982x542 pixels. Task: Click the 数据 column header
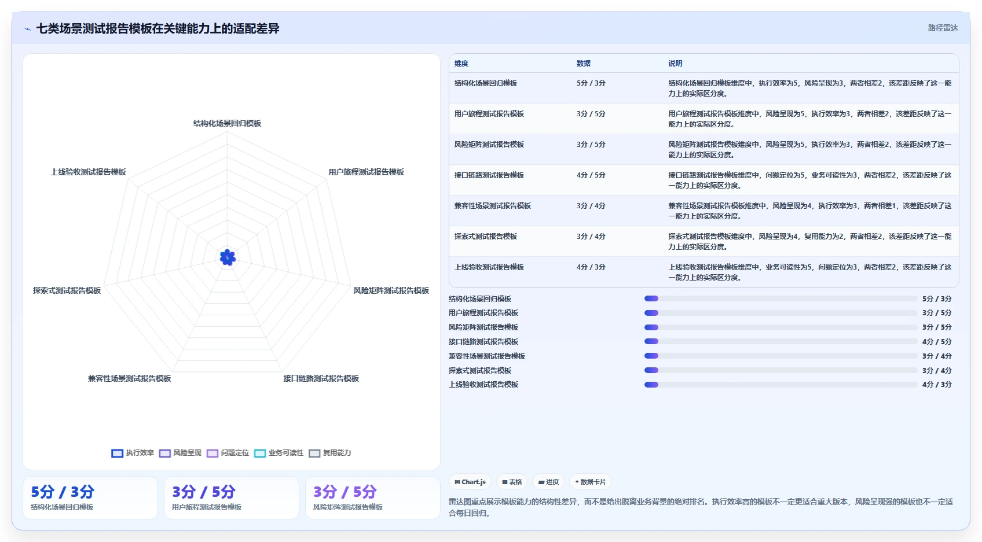pos(584,64)
